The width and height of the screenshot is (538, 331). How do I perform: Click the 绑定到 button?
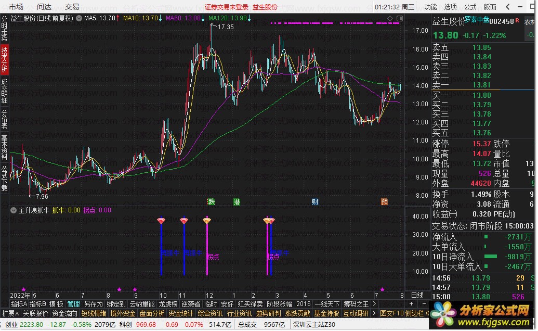coord(116,304)
